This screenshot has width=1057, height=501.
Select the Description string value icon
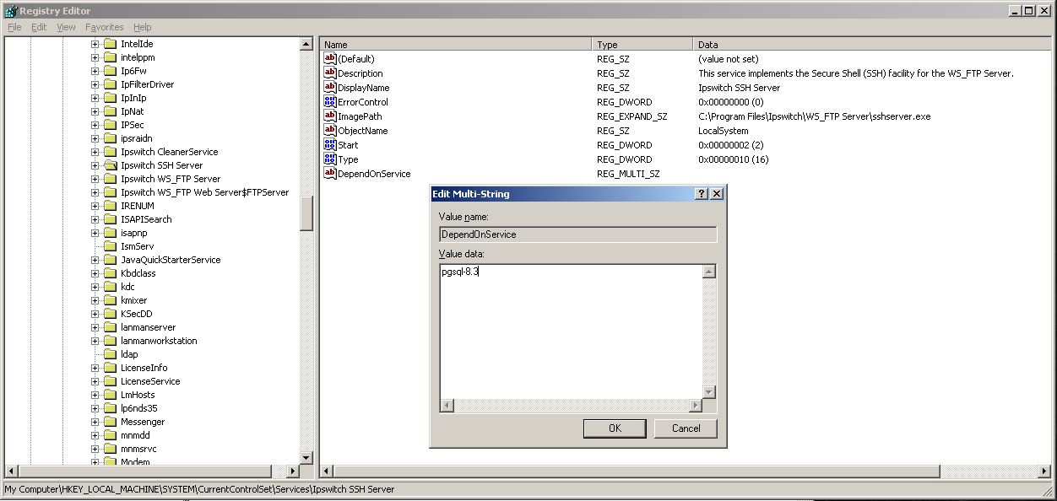330,73
